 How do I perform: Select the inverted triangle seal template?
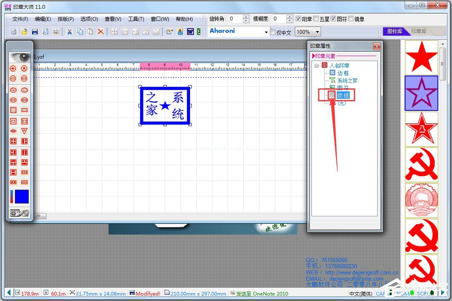pyautogui.click(x=25, y=131)
